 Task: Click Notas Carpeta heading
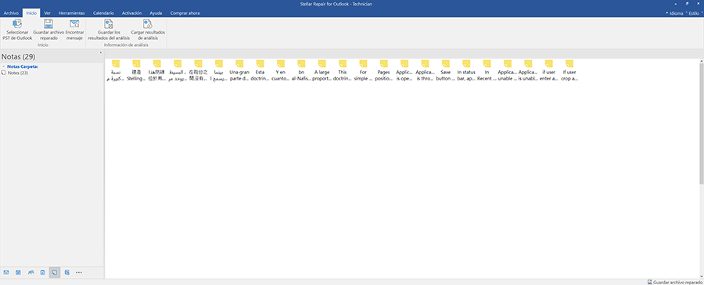point(23,67)
